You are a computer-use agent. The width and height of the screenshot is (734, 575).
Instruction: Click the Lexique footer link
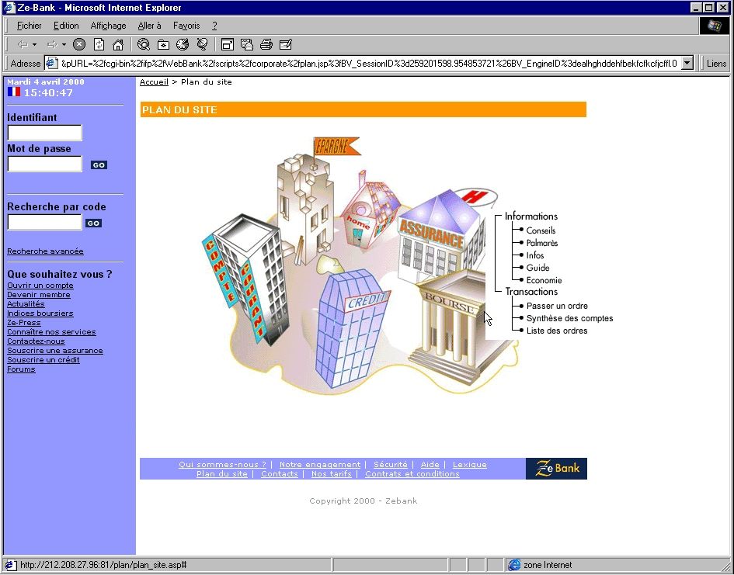point(469,465)
